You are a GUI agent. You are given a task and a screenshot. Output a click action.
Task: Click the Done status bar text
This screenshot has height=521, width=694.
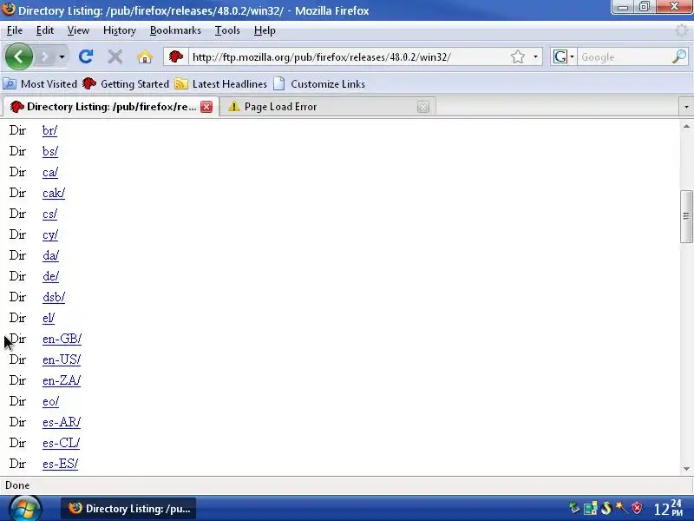(x=17, y=485)
